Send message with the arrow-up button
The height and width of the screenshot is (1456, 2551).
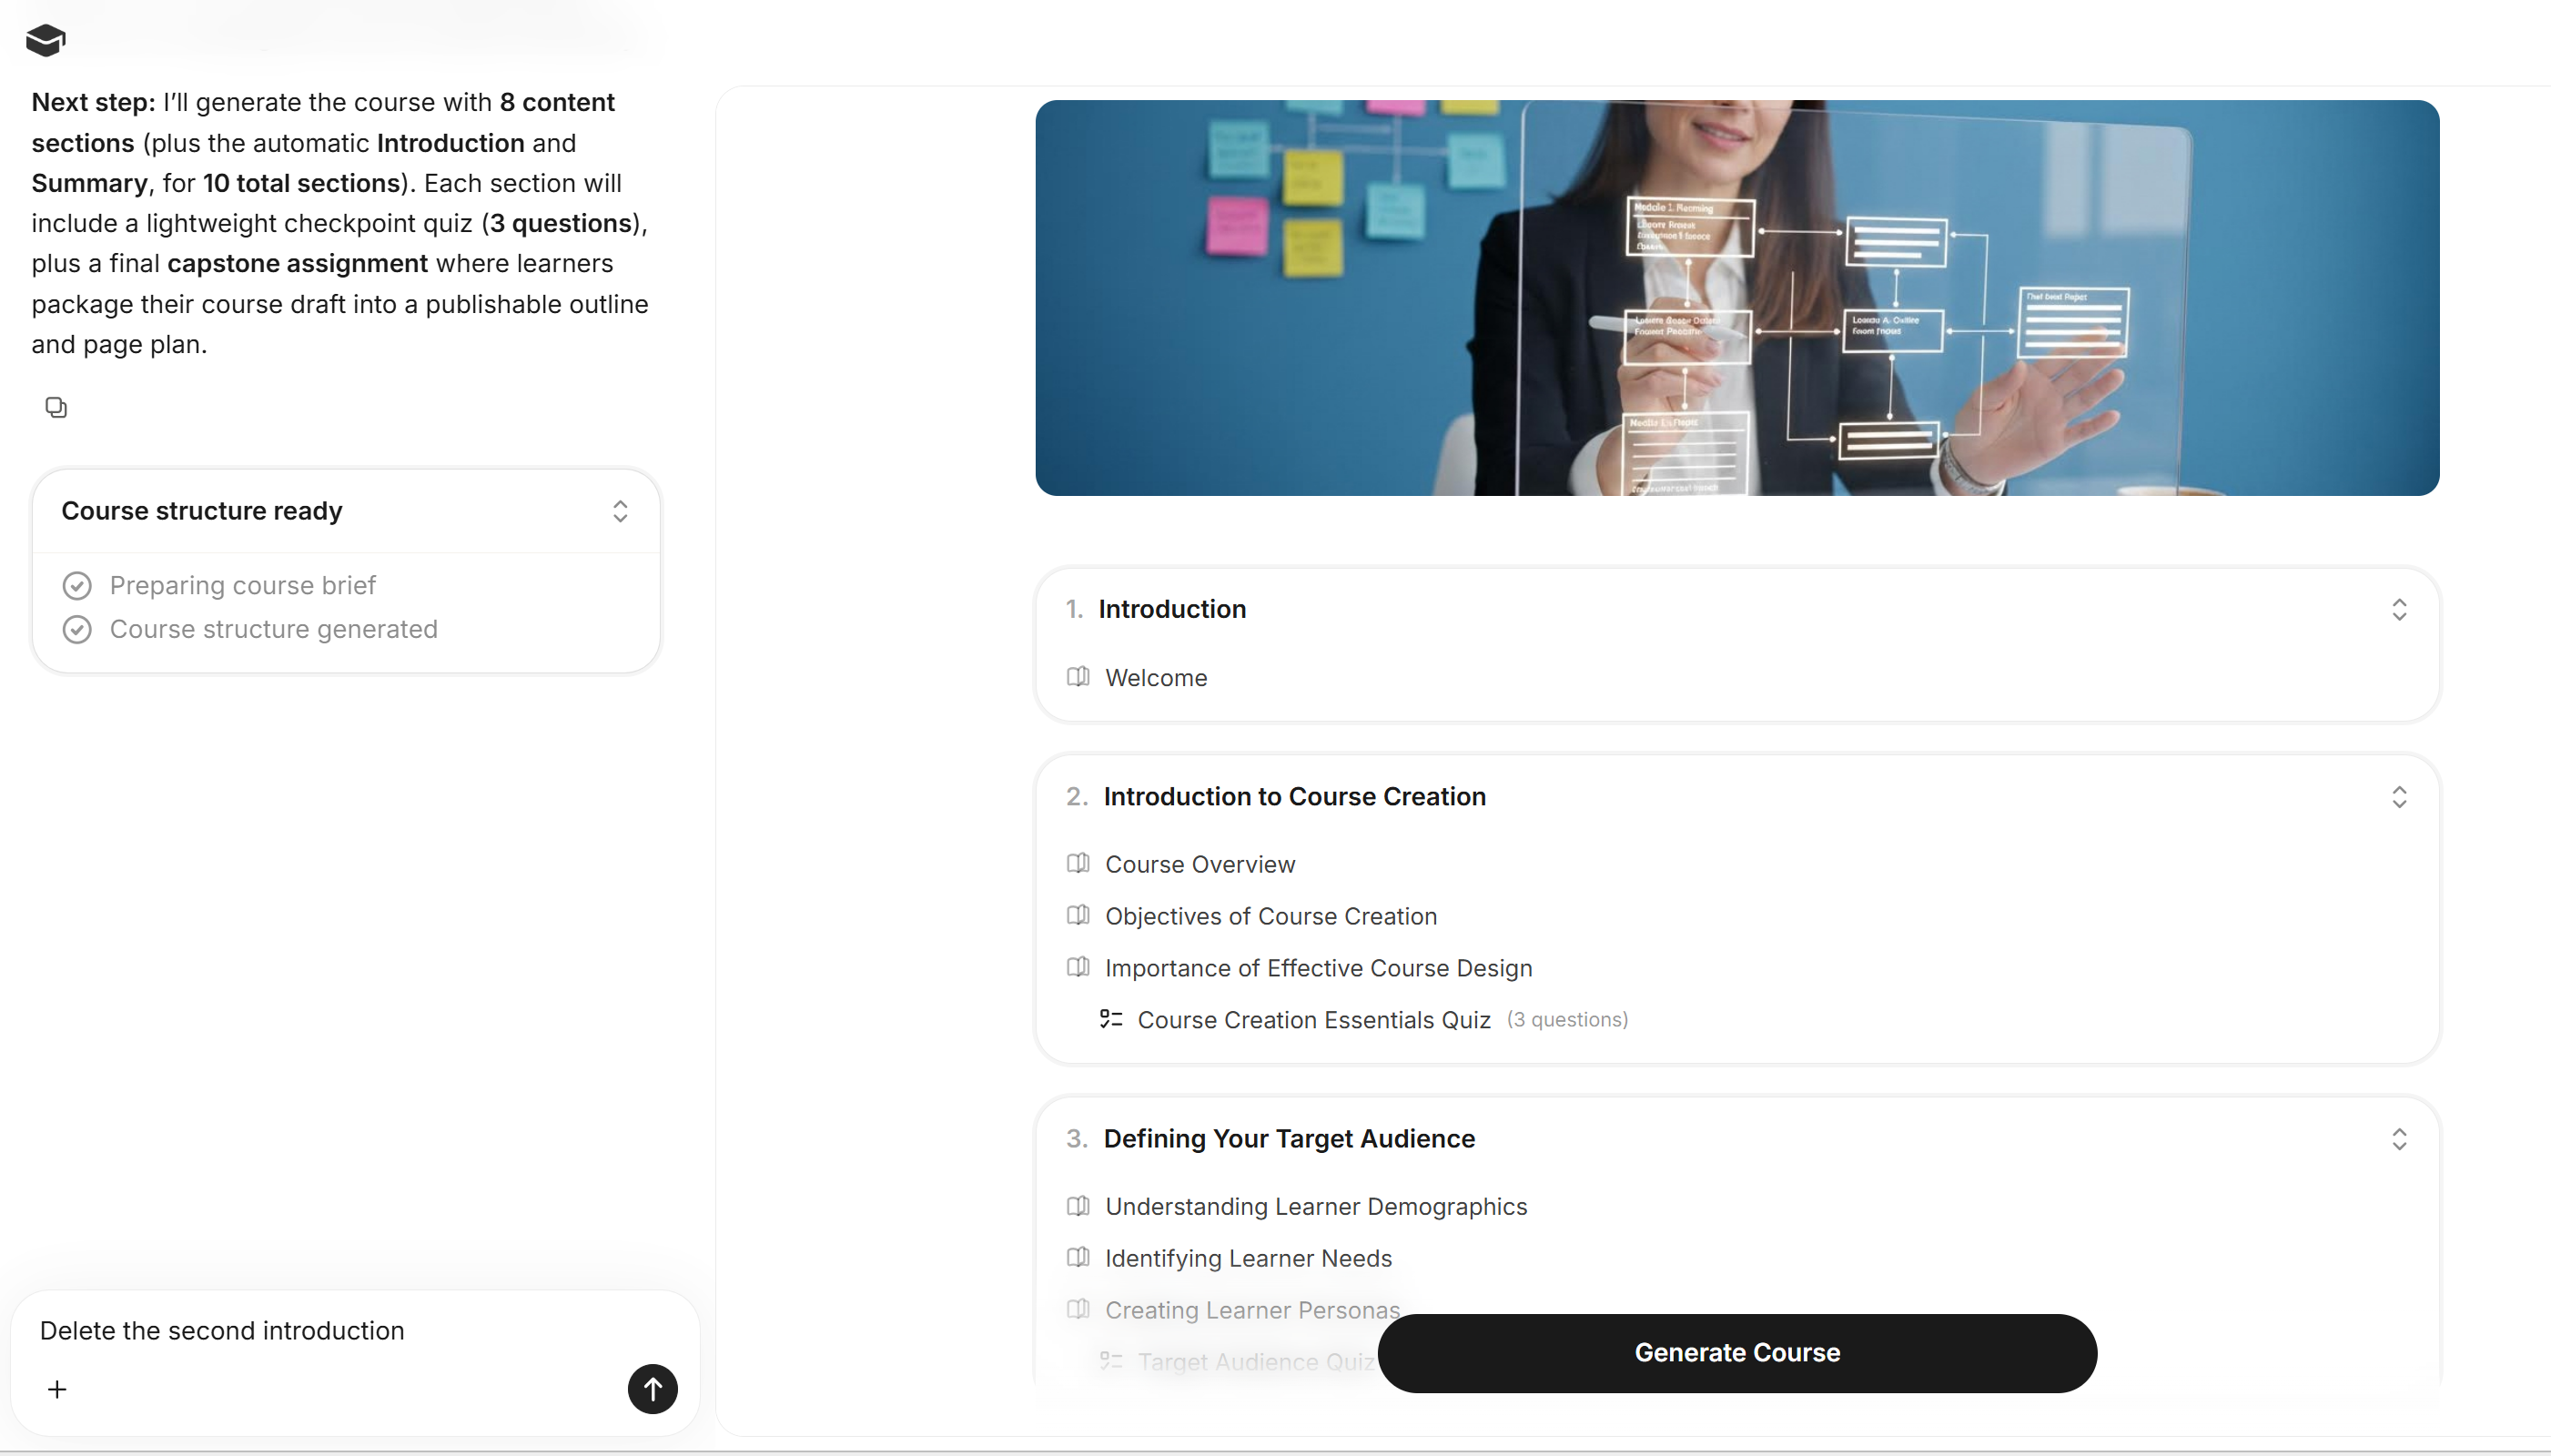(x=652, y=1388)
